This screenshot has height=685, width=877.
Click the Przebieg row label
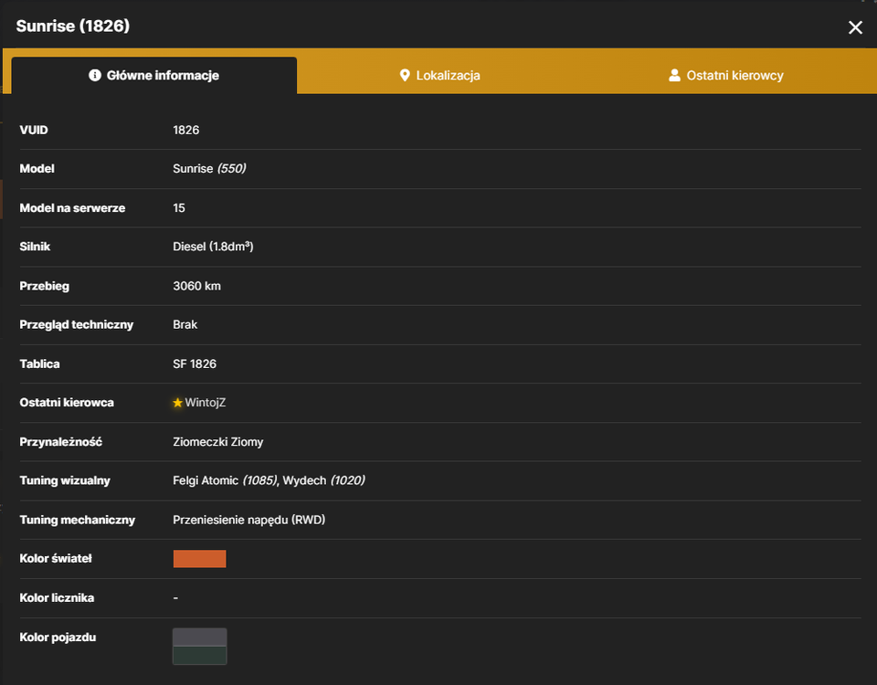pos(44,286)
